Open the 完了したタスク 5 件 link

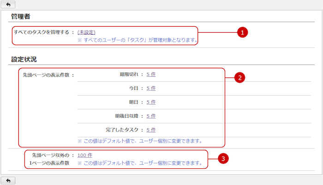tap(151, 130)
